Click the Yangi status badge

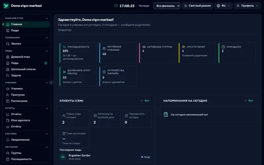click(x=146, y=157)
